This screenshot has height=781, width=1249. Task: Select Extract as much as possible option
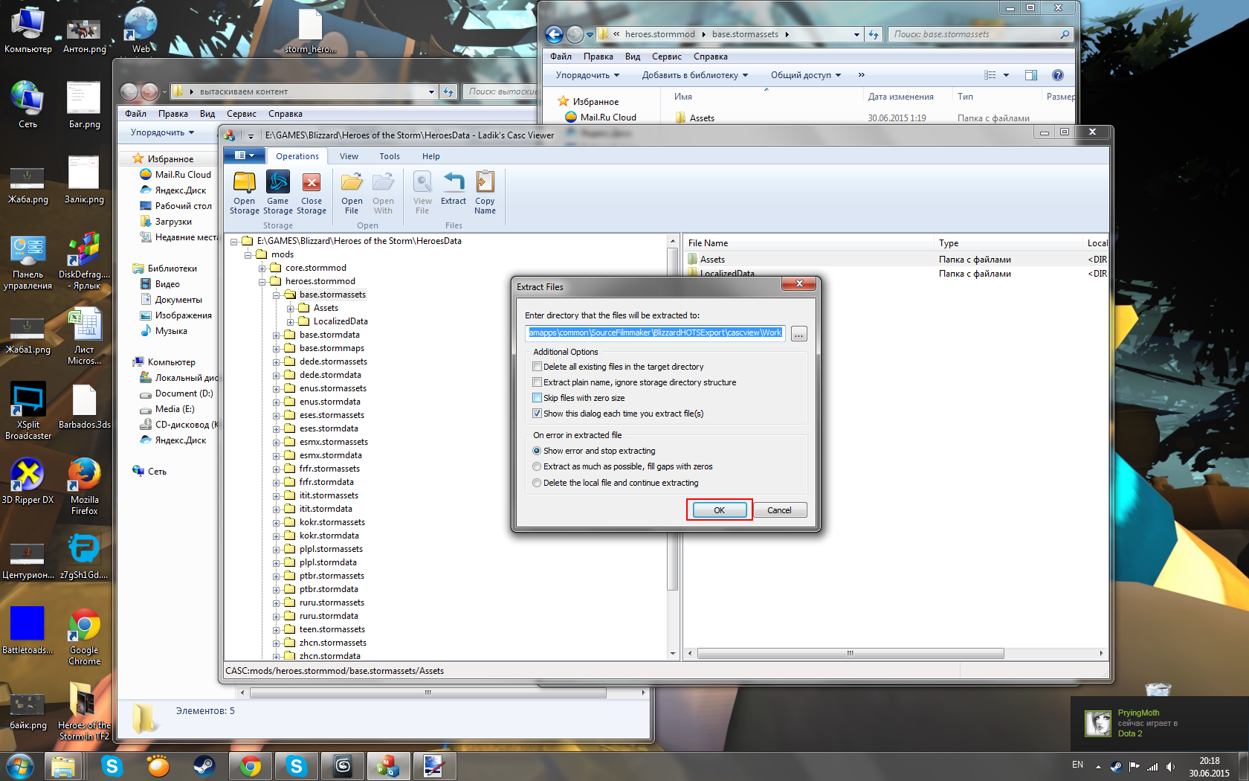pyautogui.click(x=537, y=466)
